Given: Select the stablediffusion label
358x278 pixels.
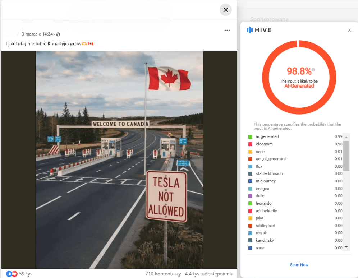Looking at the screenshot, I should pyautogui.click(x=269, y=173).
